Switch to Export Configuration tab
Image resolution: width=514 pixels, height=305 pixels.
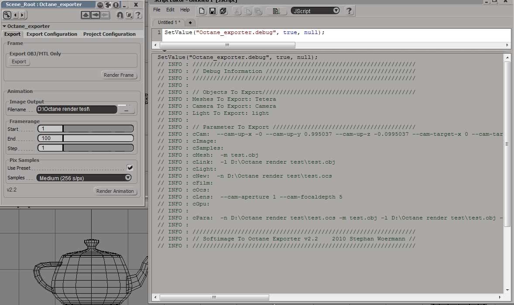click(x=52, y=34)
